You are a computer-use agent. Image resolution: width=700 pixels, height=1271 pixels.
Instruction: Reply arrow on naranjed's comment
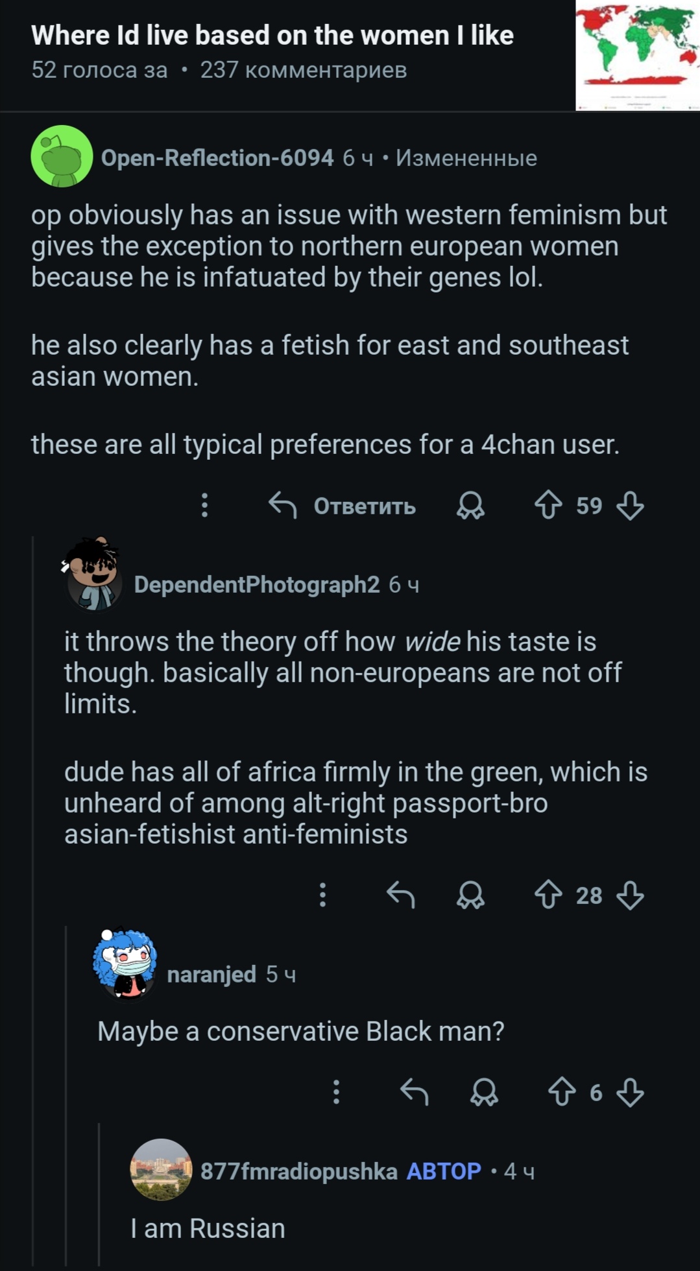click(x=414, y=1092)
